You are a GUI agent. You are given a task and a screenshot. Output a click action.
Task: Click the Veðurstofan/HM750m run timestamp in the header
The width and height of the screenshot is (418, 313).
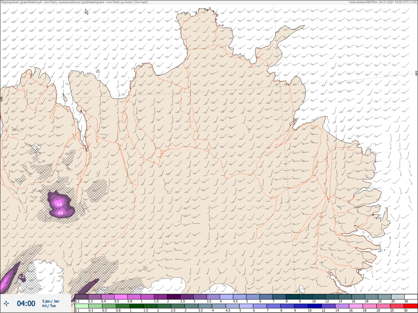[x=383, y=2]
